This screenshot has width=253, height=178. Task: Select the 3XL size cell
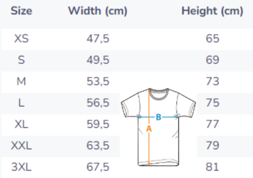[x=21, y=167]
